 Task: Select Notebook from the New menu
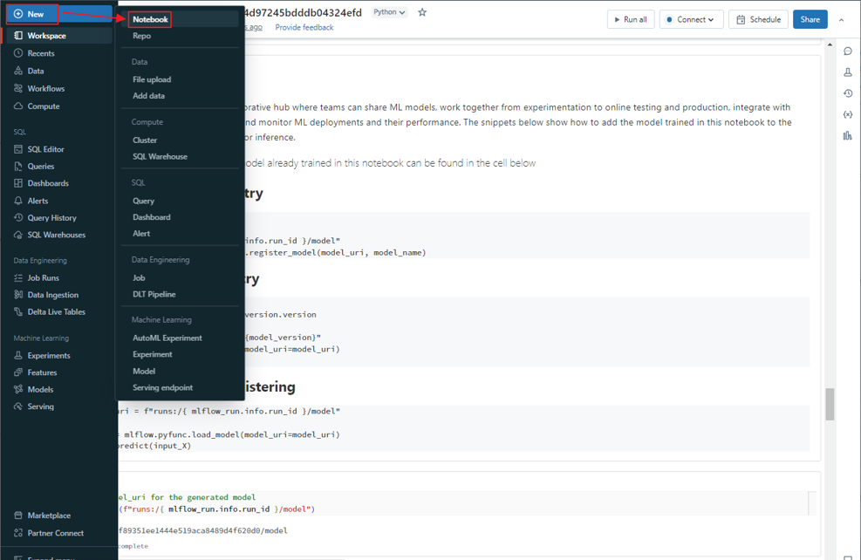click(150, 19)
